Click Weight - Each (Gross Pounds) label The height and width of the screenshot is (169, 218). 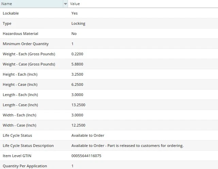pyautogui.click(x=29, y=54)
